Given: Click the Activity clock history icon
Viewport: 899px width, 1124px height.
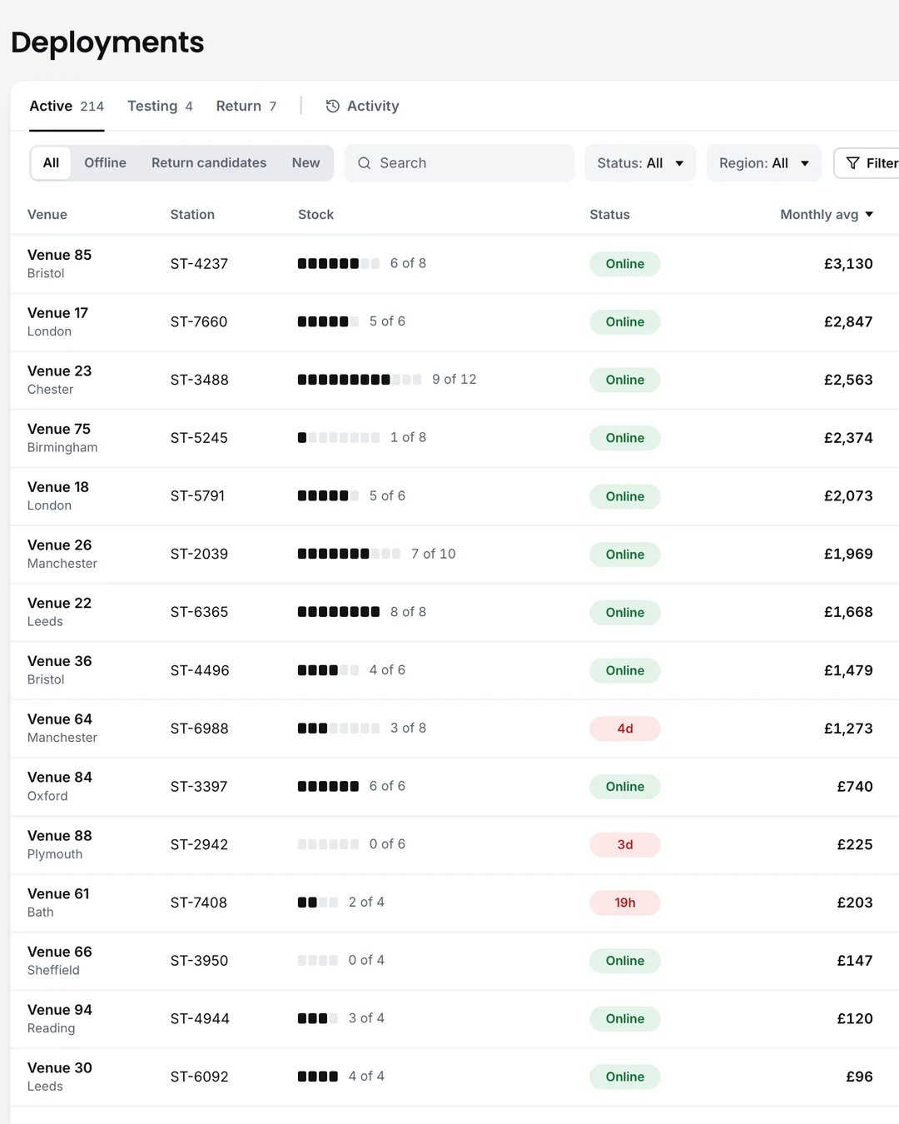Looking at the screenshot, I should click(333, 106).
